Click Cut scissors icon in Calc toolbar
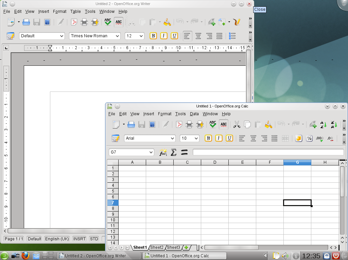 (237, 124)
